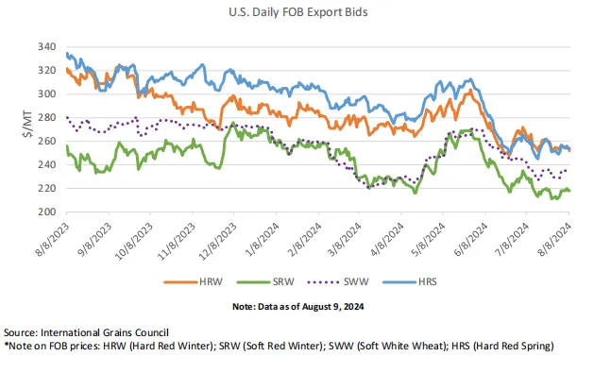This screenshot has width=594, height=390.
Task: Click the Note on FOB prices footnote
Action: [x=279, y=346]
